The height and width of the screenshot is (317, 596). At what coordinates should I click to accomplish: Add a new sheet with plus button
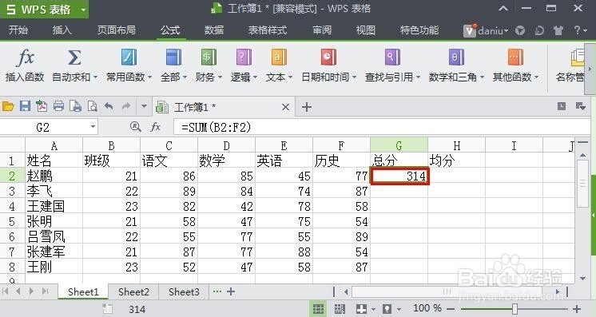point(230,292)
